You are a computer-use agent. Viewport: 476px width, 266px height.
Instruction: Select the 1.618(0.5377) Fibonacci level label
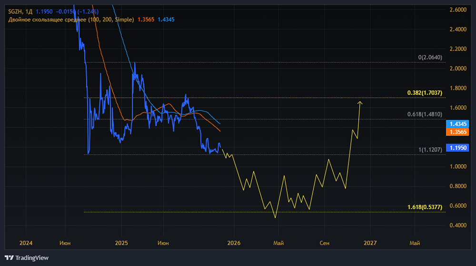pyautogui.click(x=425, y=207)
